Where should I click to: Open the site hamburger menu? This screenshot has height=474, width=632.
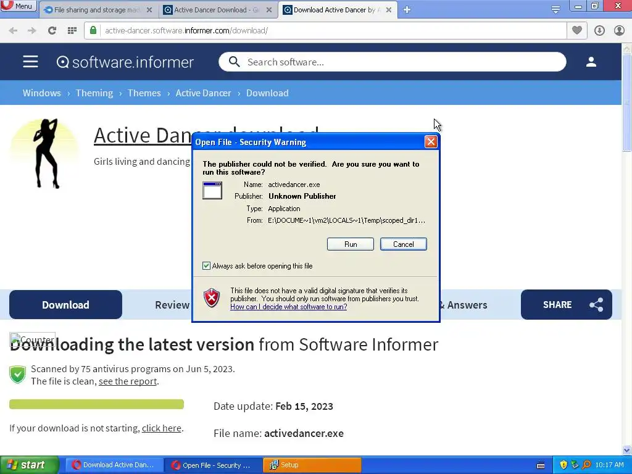point(30,62)
